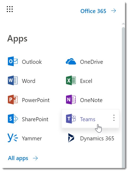Launch Word via its icon
Viewport: 129px width, 172px height.
[13, 80]
